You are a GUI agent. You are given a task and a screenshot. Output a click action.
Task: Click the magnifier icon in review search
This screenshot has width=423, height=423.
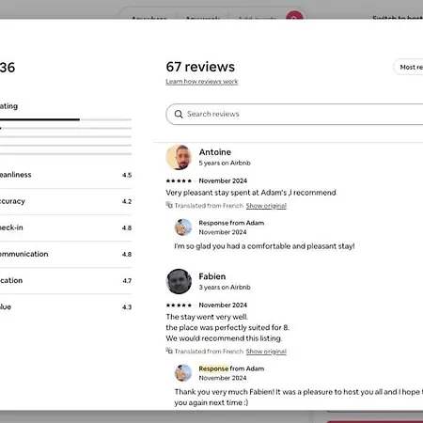pos(179,114)
